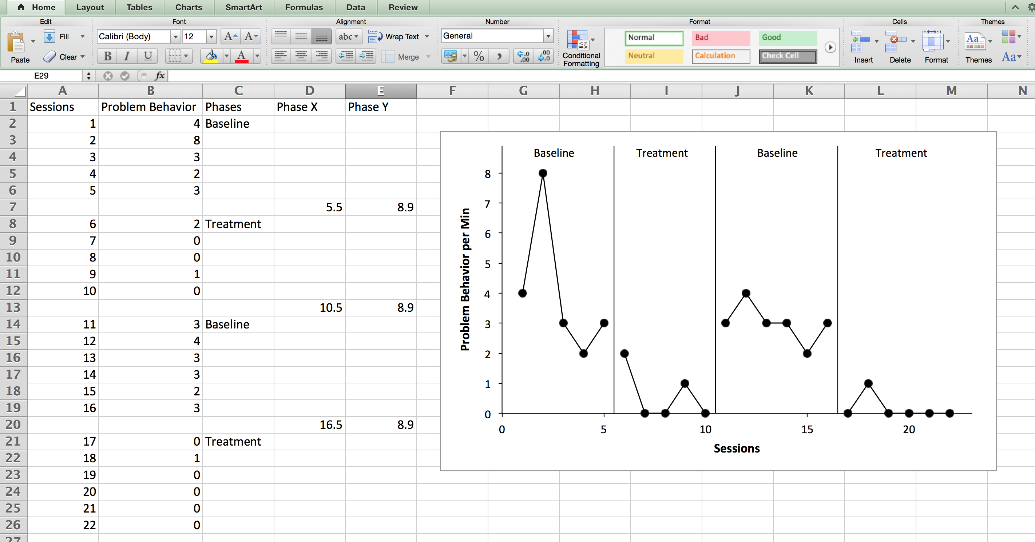Select the Increase font size icon
Screen dimensions: 1035x542
231,37
